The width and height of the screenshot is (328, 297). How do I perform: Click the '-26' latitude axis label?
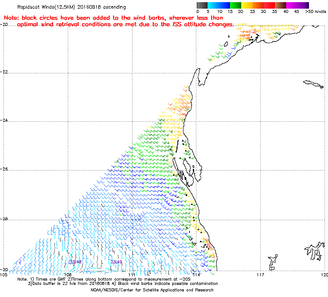coord(4,169)
